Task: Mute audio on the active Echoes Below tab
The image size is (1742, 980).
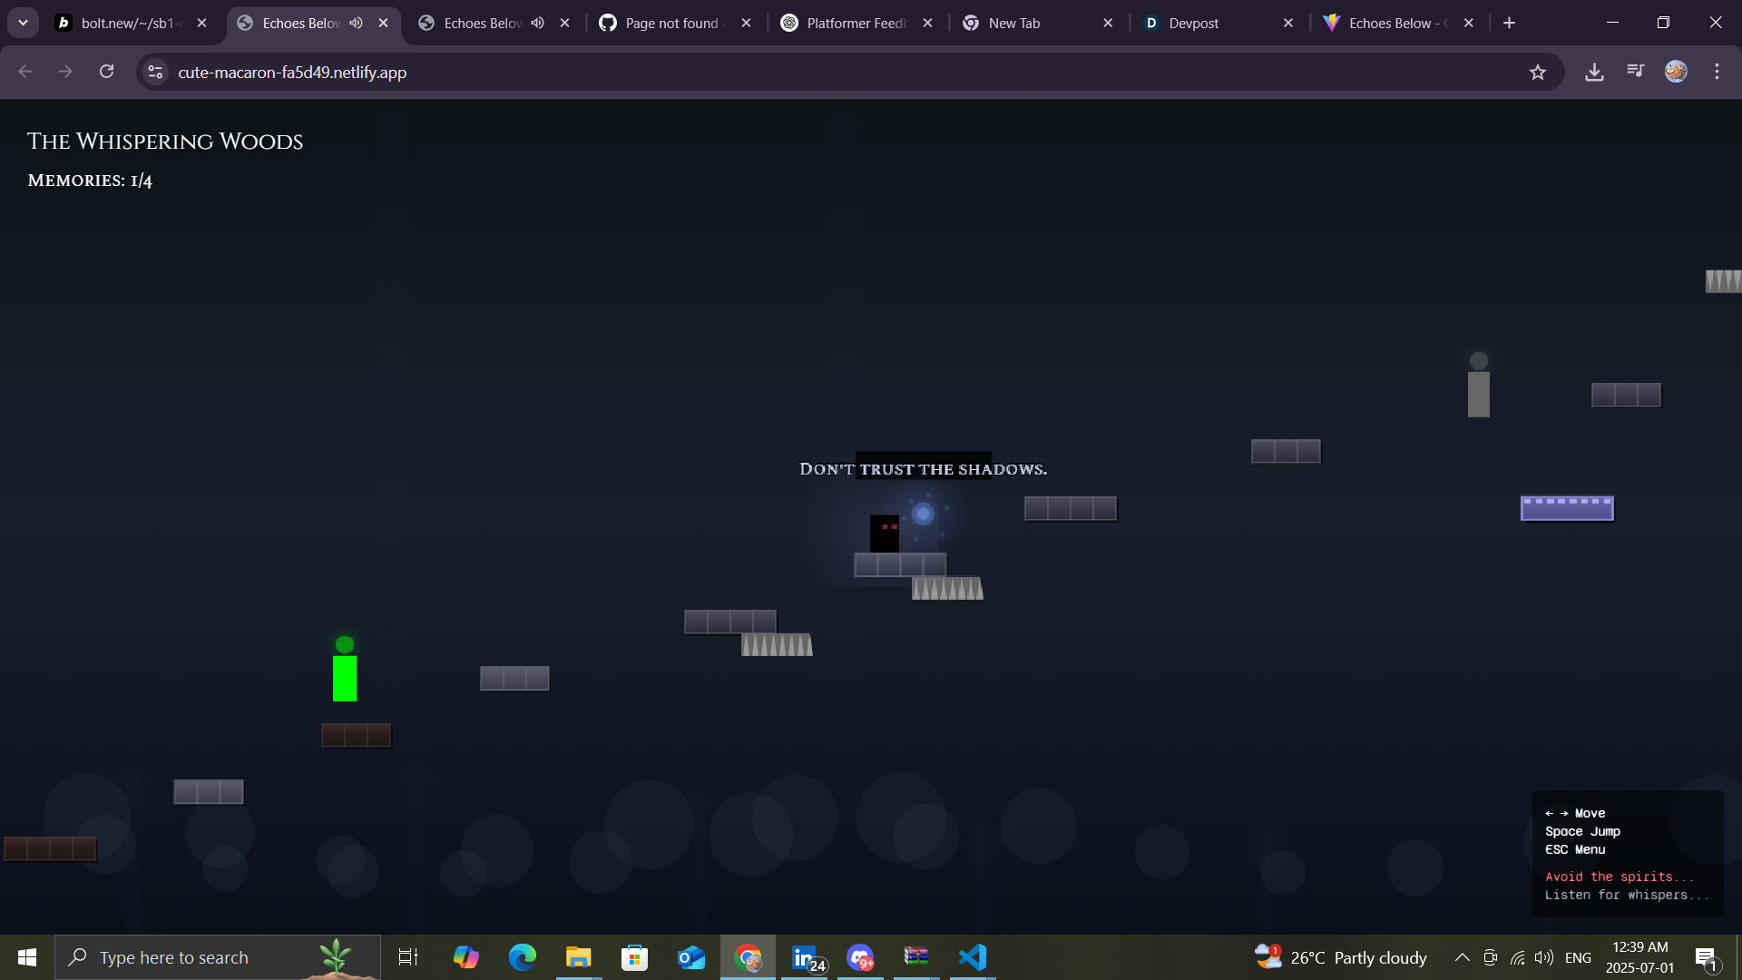Action: tap(357, 23)
